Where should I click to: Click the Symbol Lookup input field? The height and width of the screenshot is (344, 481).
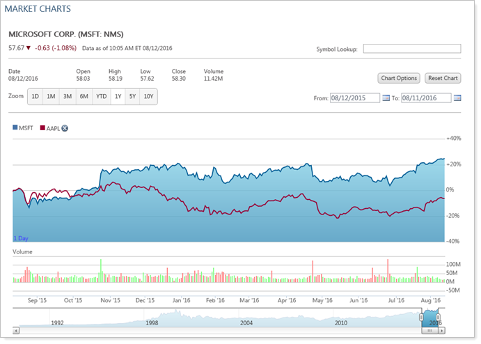412,49
